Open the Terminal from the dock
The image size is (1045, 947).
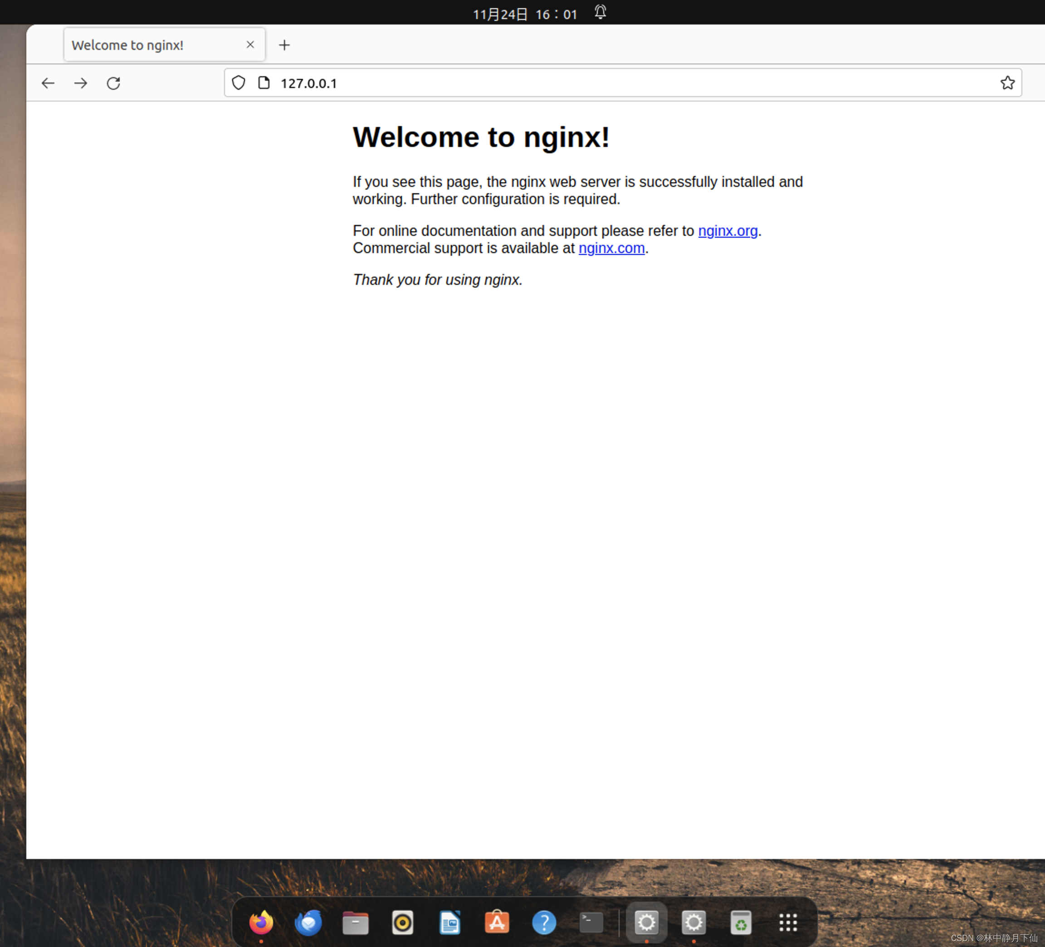click(x=591, y=923)
